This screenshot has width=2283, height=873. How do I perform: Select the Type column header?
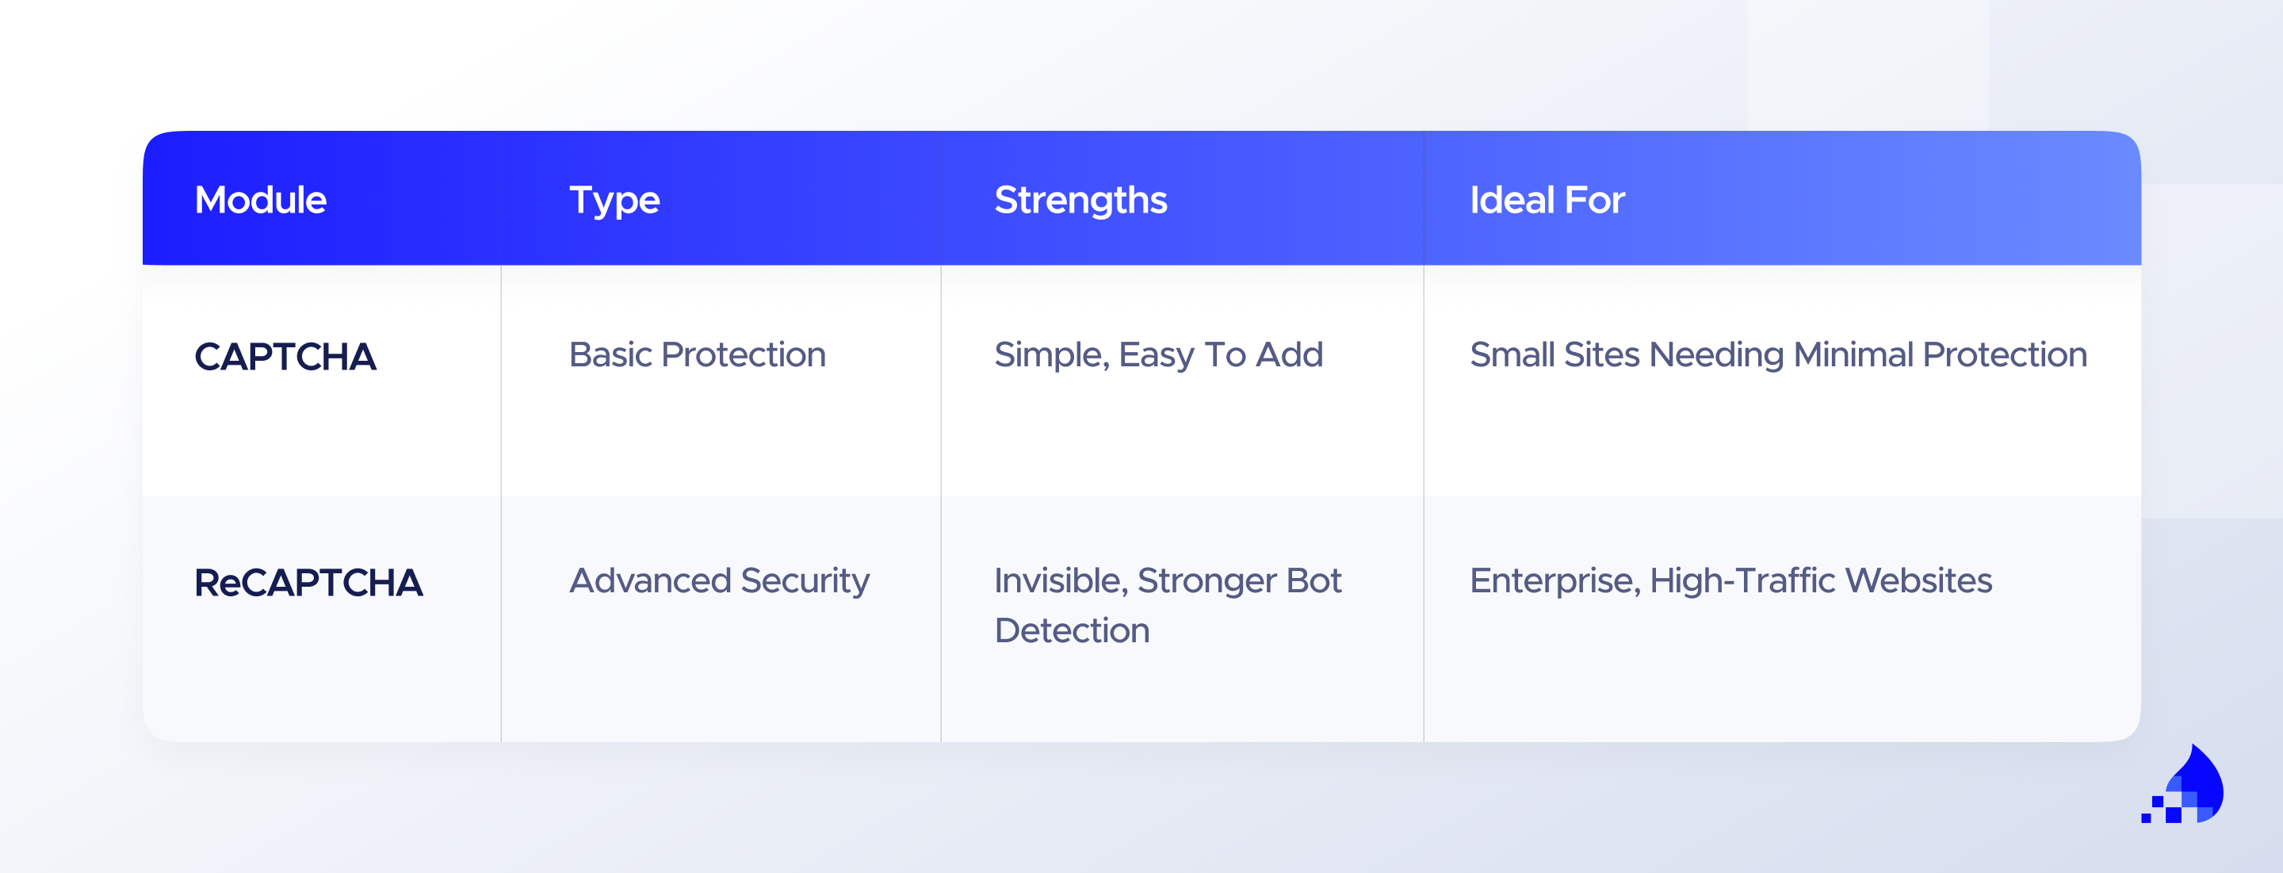click(x=614, y=201)
